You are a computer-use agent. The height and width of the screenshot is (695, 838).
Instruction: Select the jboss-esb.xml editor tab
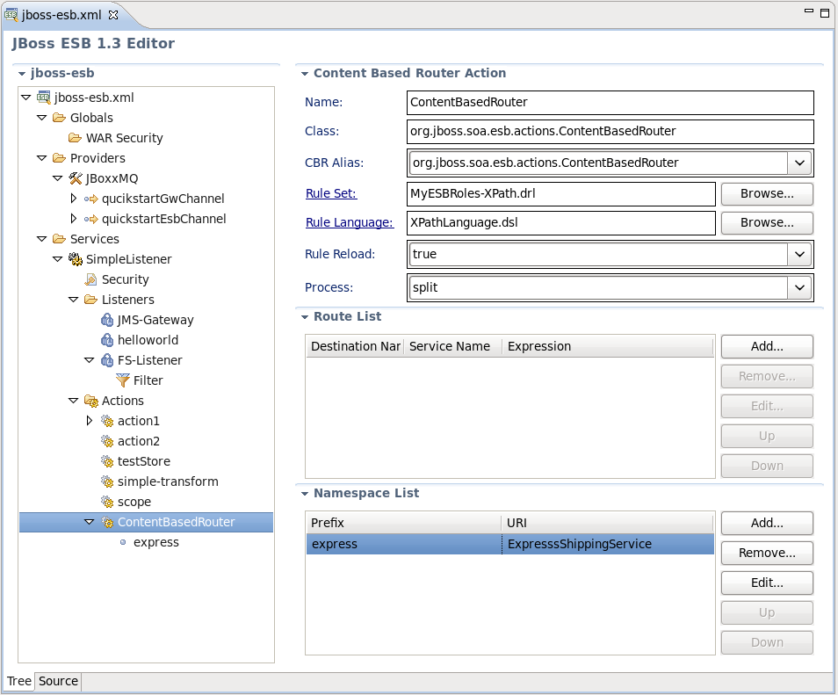tap(61, 15)
